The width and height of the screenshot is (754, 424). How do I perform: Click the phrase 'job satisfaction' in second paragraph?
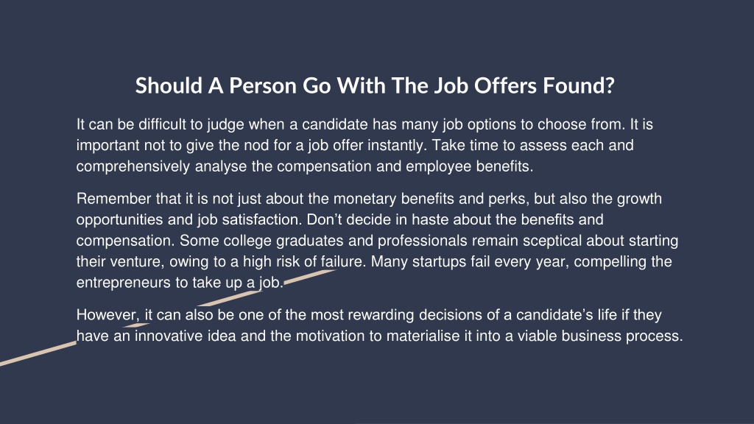point(250,219)
